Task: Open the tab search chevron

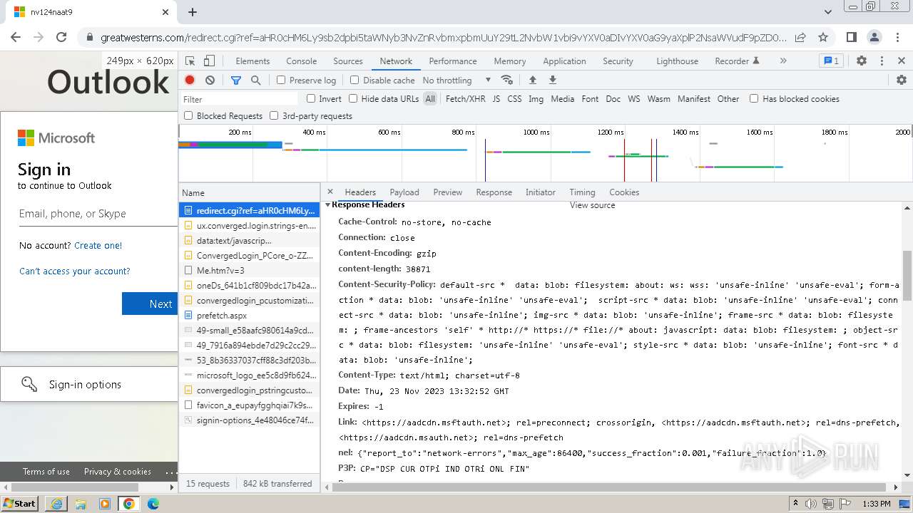Action: pos(827,12)
